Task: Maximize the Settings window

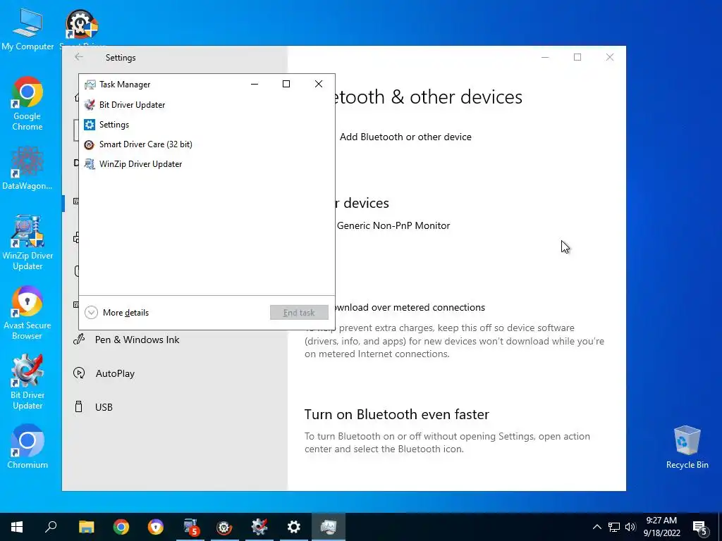Action: 577,57
